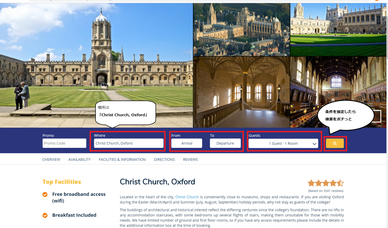Click the yellow search magnifier button
The height and width of the screenshot is (228, 388).
pos(335,143)
